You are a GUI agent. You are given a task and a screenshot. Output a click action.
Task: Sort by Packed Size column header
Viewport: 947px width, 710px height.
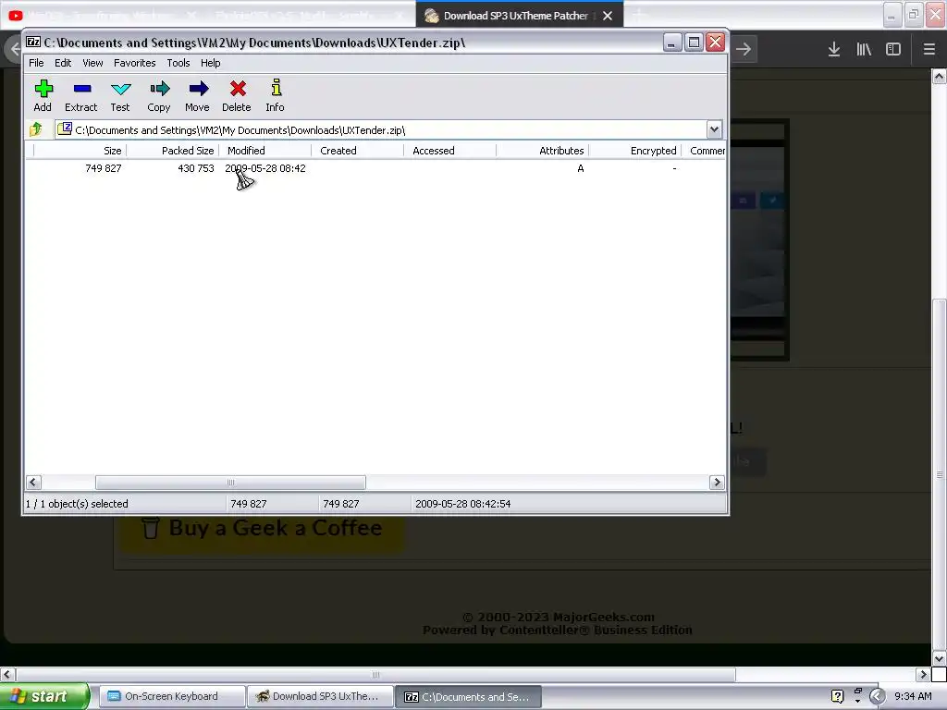[173, 151]
